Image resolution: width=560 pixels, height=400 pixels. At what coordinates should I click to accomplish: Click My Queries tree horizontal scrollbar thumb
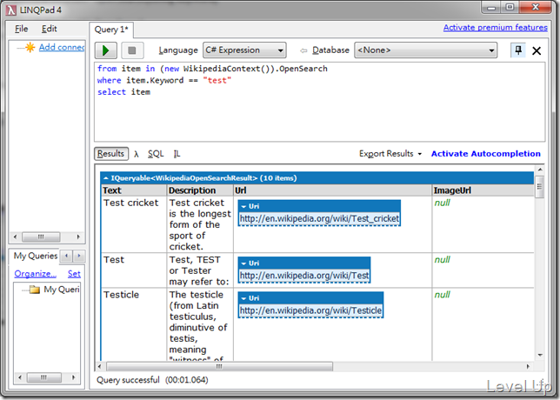44,377
